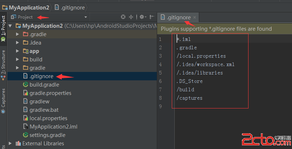Image resolution: width=292 pixels, height=149 pixels.
Task: Expand the app module folder
Action: point(18,51)
